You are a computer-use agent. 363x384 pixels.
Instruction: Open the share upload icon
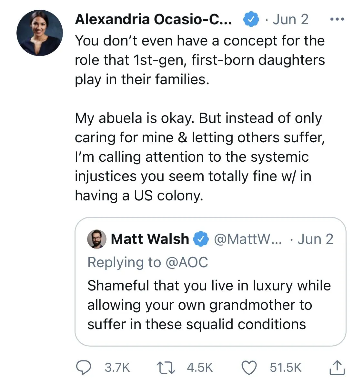pyautogui.click(x=337, y=368)
